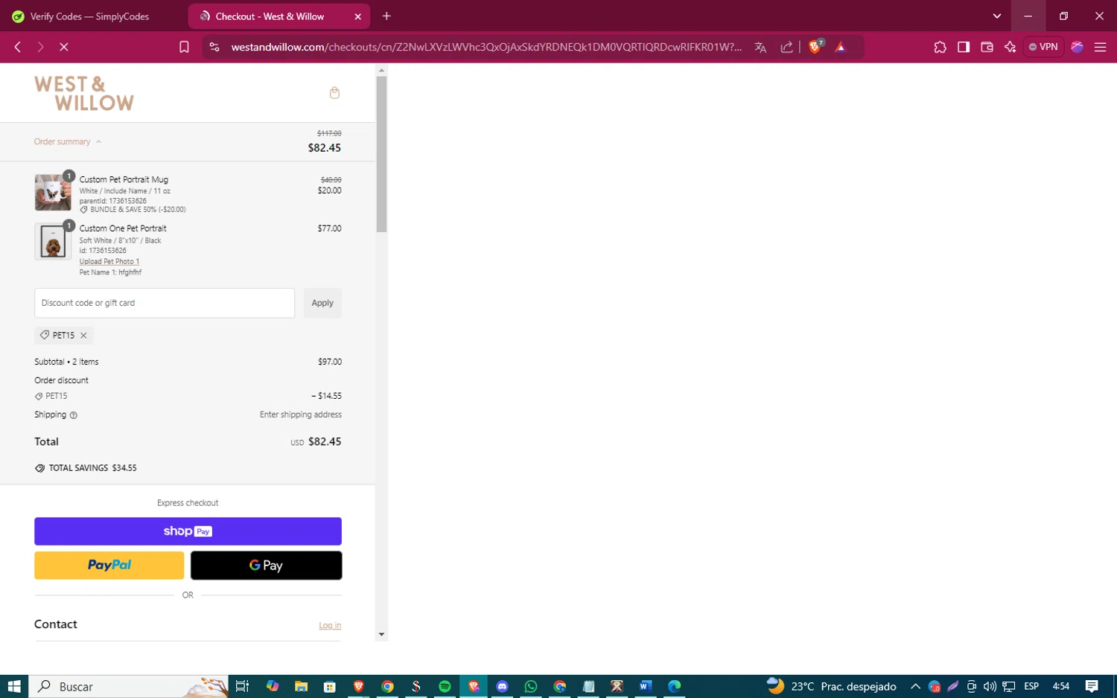The image size is (1117, 698).
Task: Open the shopping bag cart icon
Action: (334, 93)
